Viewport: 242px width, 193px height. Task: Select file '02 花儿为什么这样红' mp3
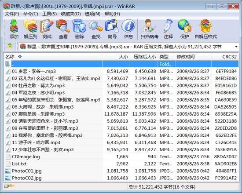56,78
